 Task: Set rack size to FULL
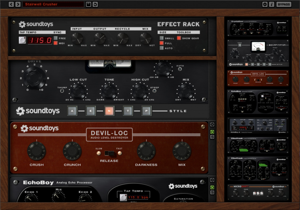161,43
